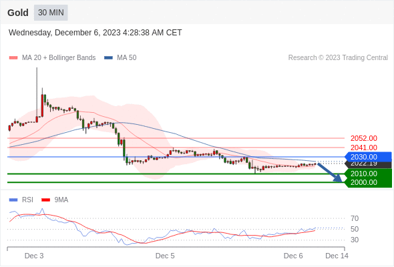Click the 9MA red legend swatch
The image size is (394, 267).
point(45,200)
